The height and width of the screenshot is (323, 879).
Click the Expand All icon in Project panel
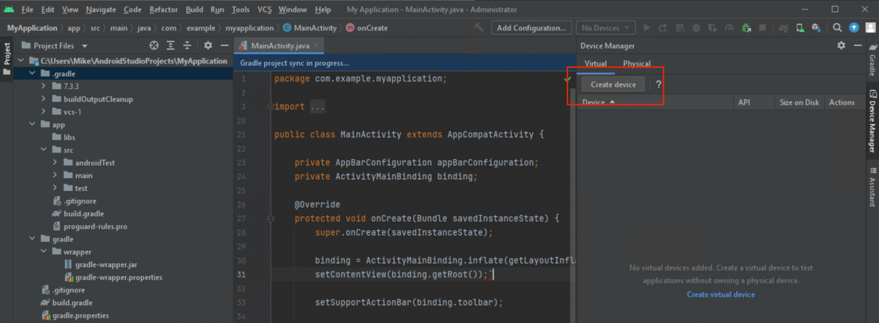[170, 45]
